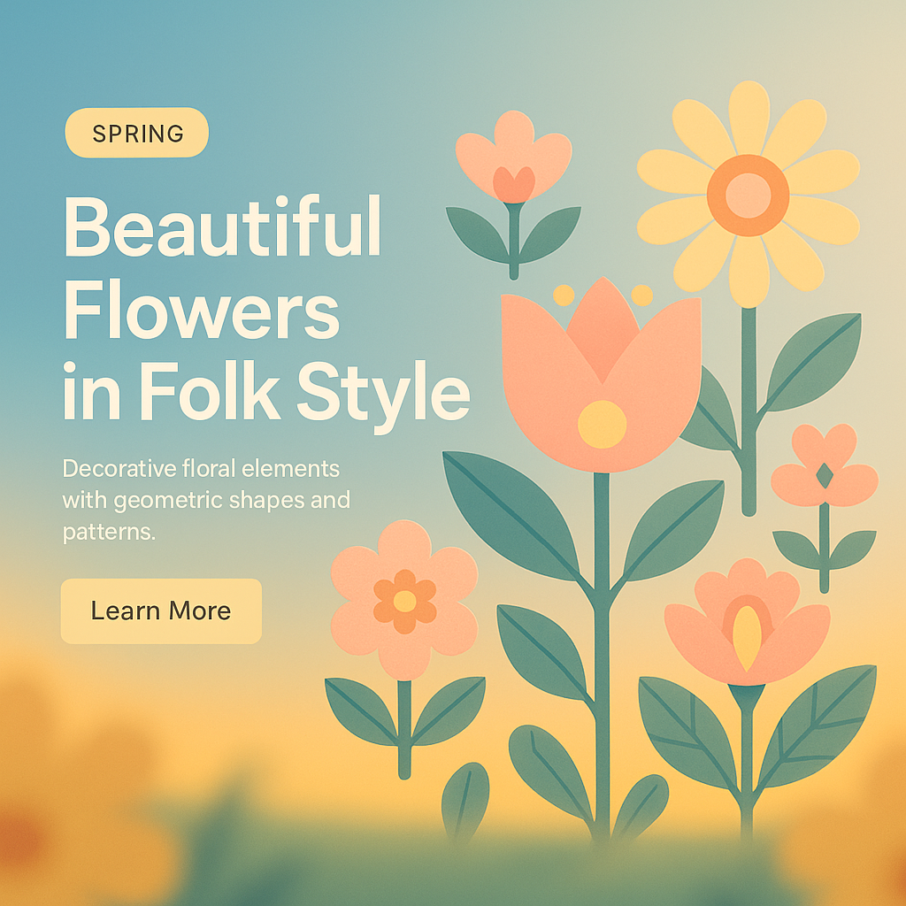Image resolution: width=906 pixels, height=906 pixels.
Task: Click the word "Beautiful" in the heading
Action: tap(222, 226)
